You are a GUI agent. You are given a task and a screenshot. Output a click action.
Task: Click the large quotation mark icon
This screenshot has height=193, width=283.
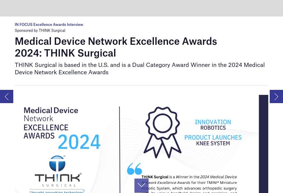pos(134,169)
